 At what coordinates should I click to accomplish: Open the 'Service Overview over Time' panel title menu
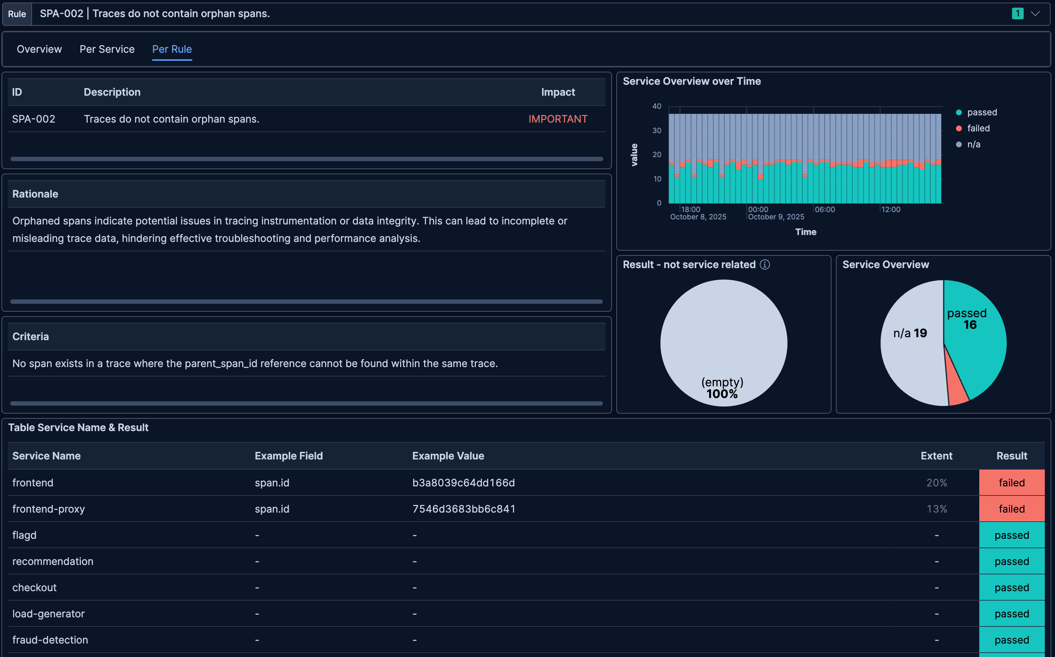click(692, 81)
